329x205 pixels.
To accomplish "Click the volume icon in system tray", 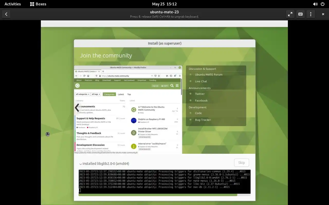I will pos(315,4).
